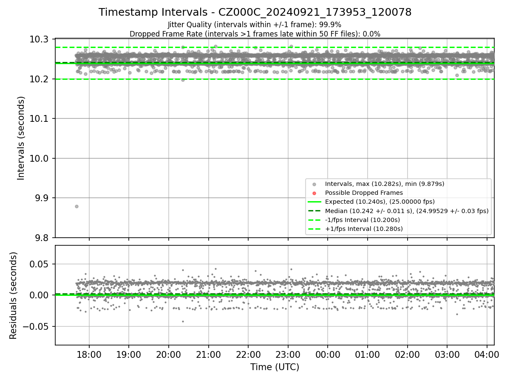This screenshot has width=510, height=382.
Task: Click the 00:00 tick label on the time axis
Action: [x=328, y=355]
